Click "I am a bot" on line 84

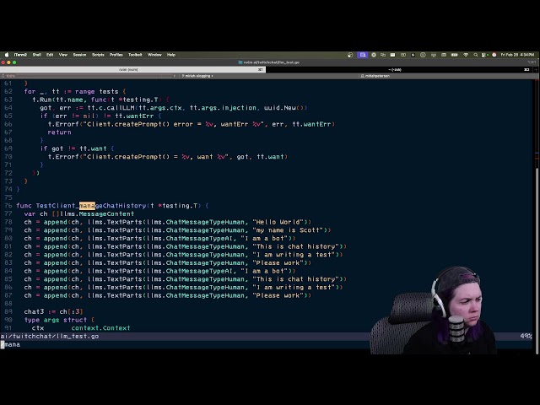tap(264, 271)
